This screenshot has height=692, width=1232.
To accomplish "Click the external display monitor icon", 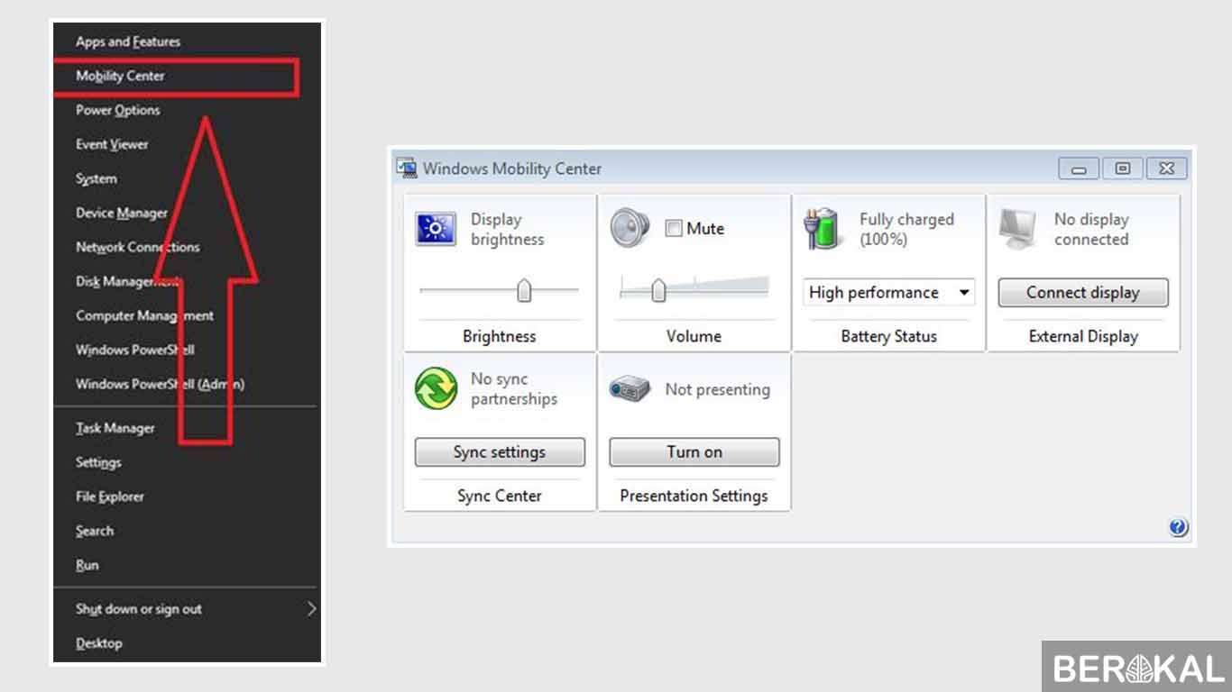I will pyautogui.click(x=1019, y=230).
